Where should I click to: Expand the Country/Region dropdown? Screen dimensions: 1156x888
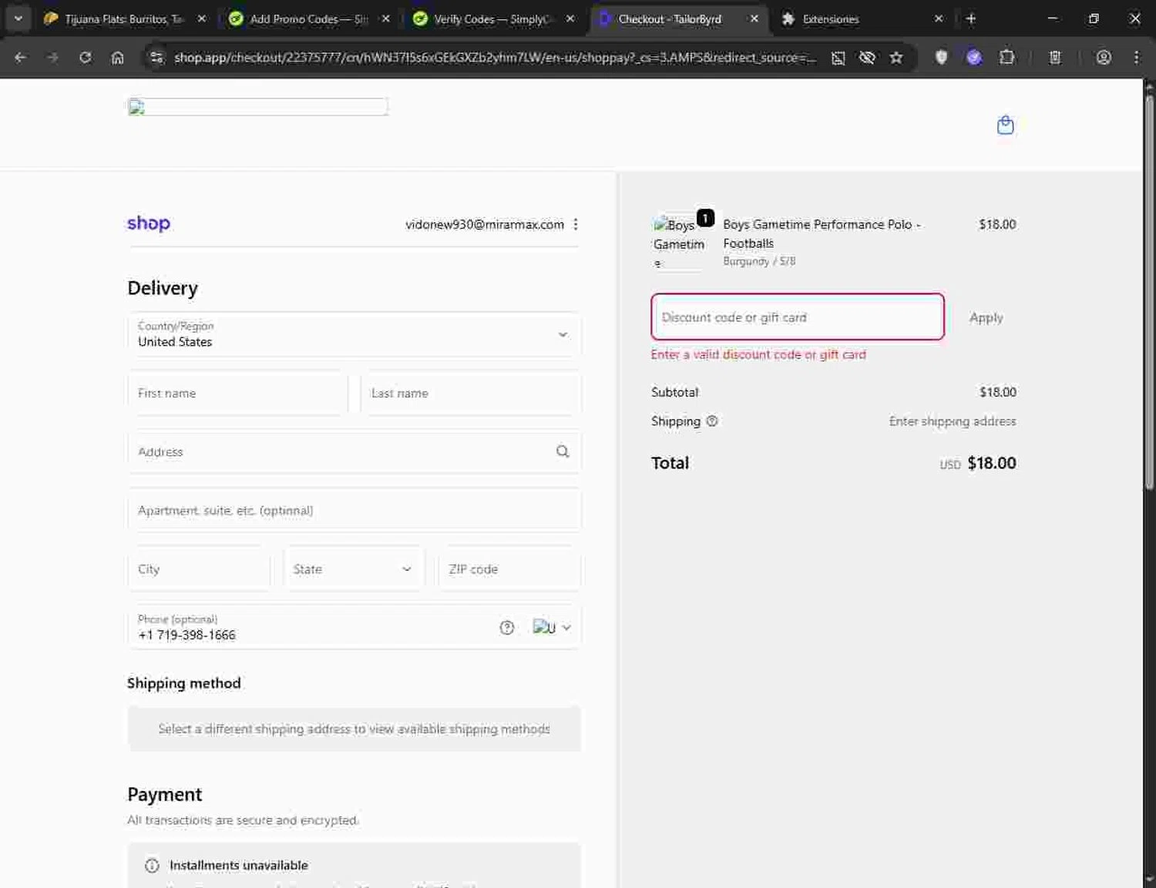pos(355,334)
